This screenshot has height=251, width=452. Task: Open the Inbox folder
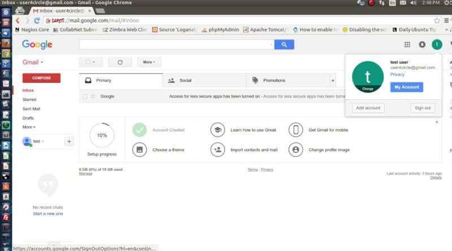click(x=28, y=90)
